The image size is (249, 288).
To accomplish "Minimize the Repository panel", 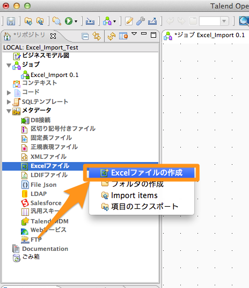I will pos(144,33).
